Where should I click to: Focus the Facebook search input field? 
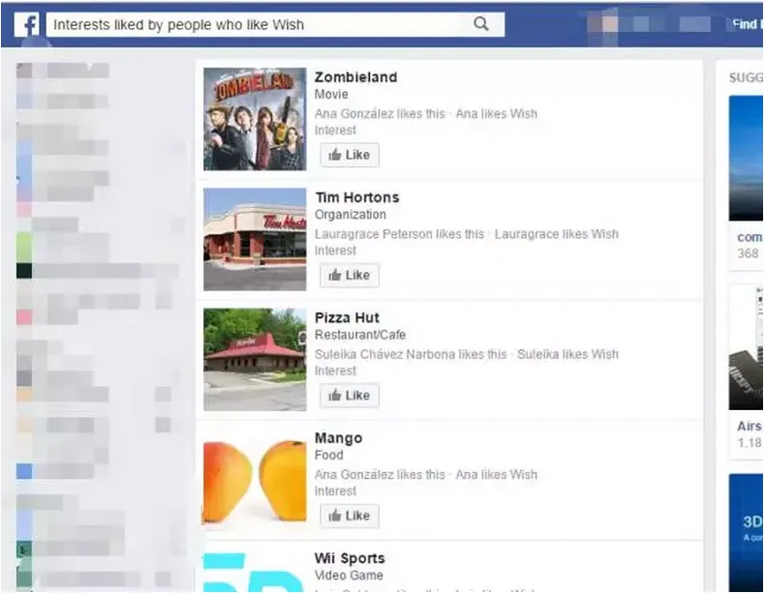(x=275, y=24)
